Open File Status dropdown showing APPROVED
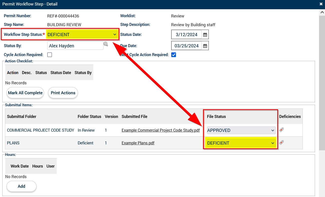The image size is (325, 197). 241,130
